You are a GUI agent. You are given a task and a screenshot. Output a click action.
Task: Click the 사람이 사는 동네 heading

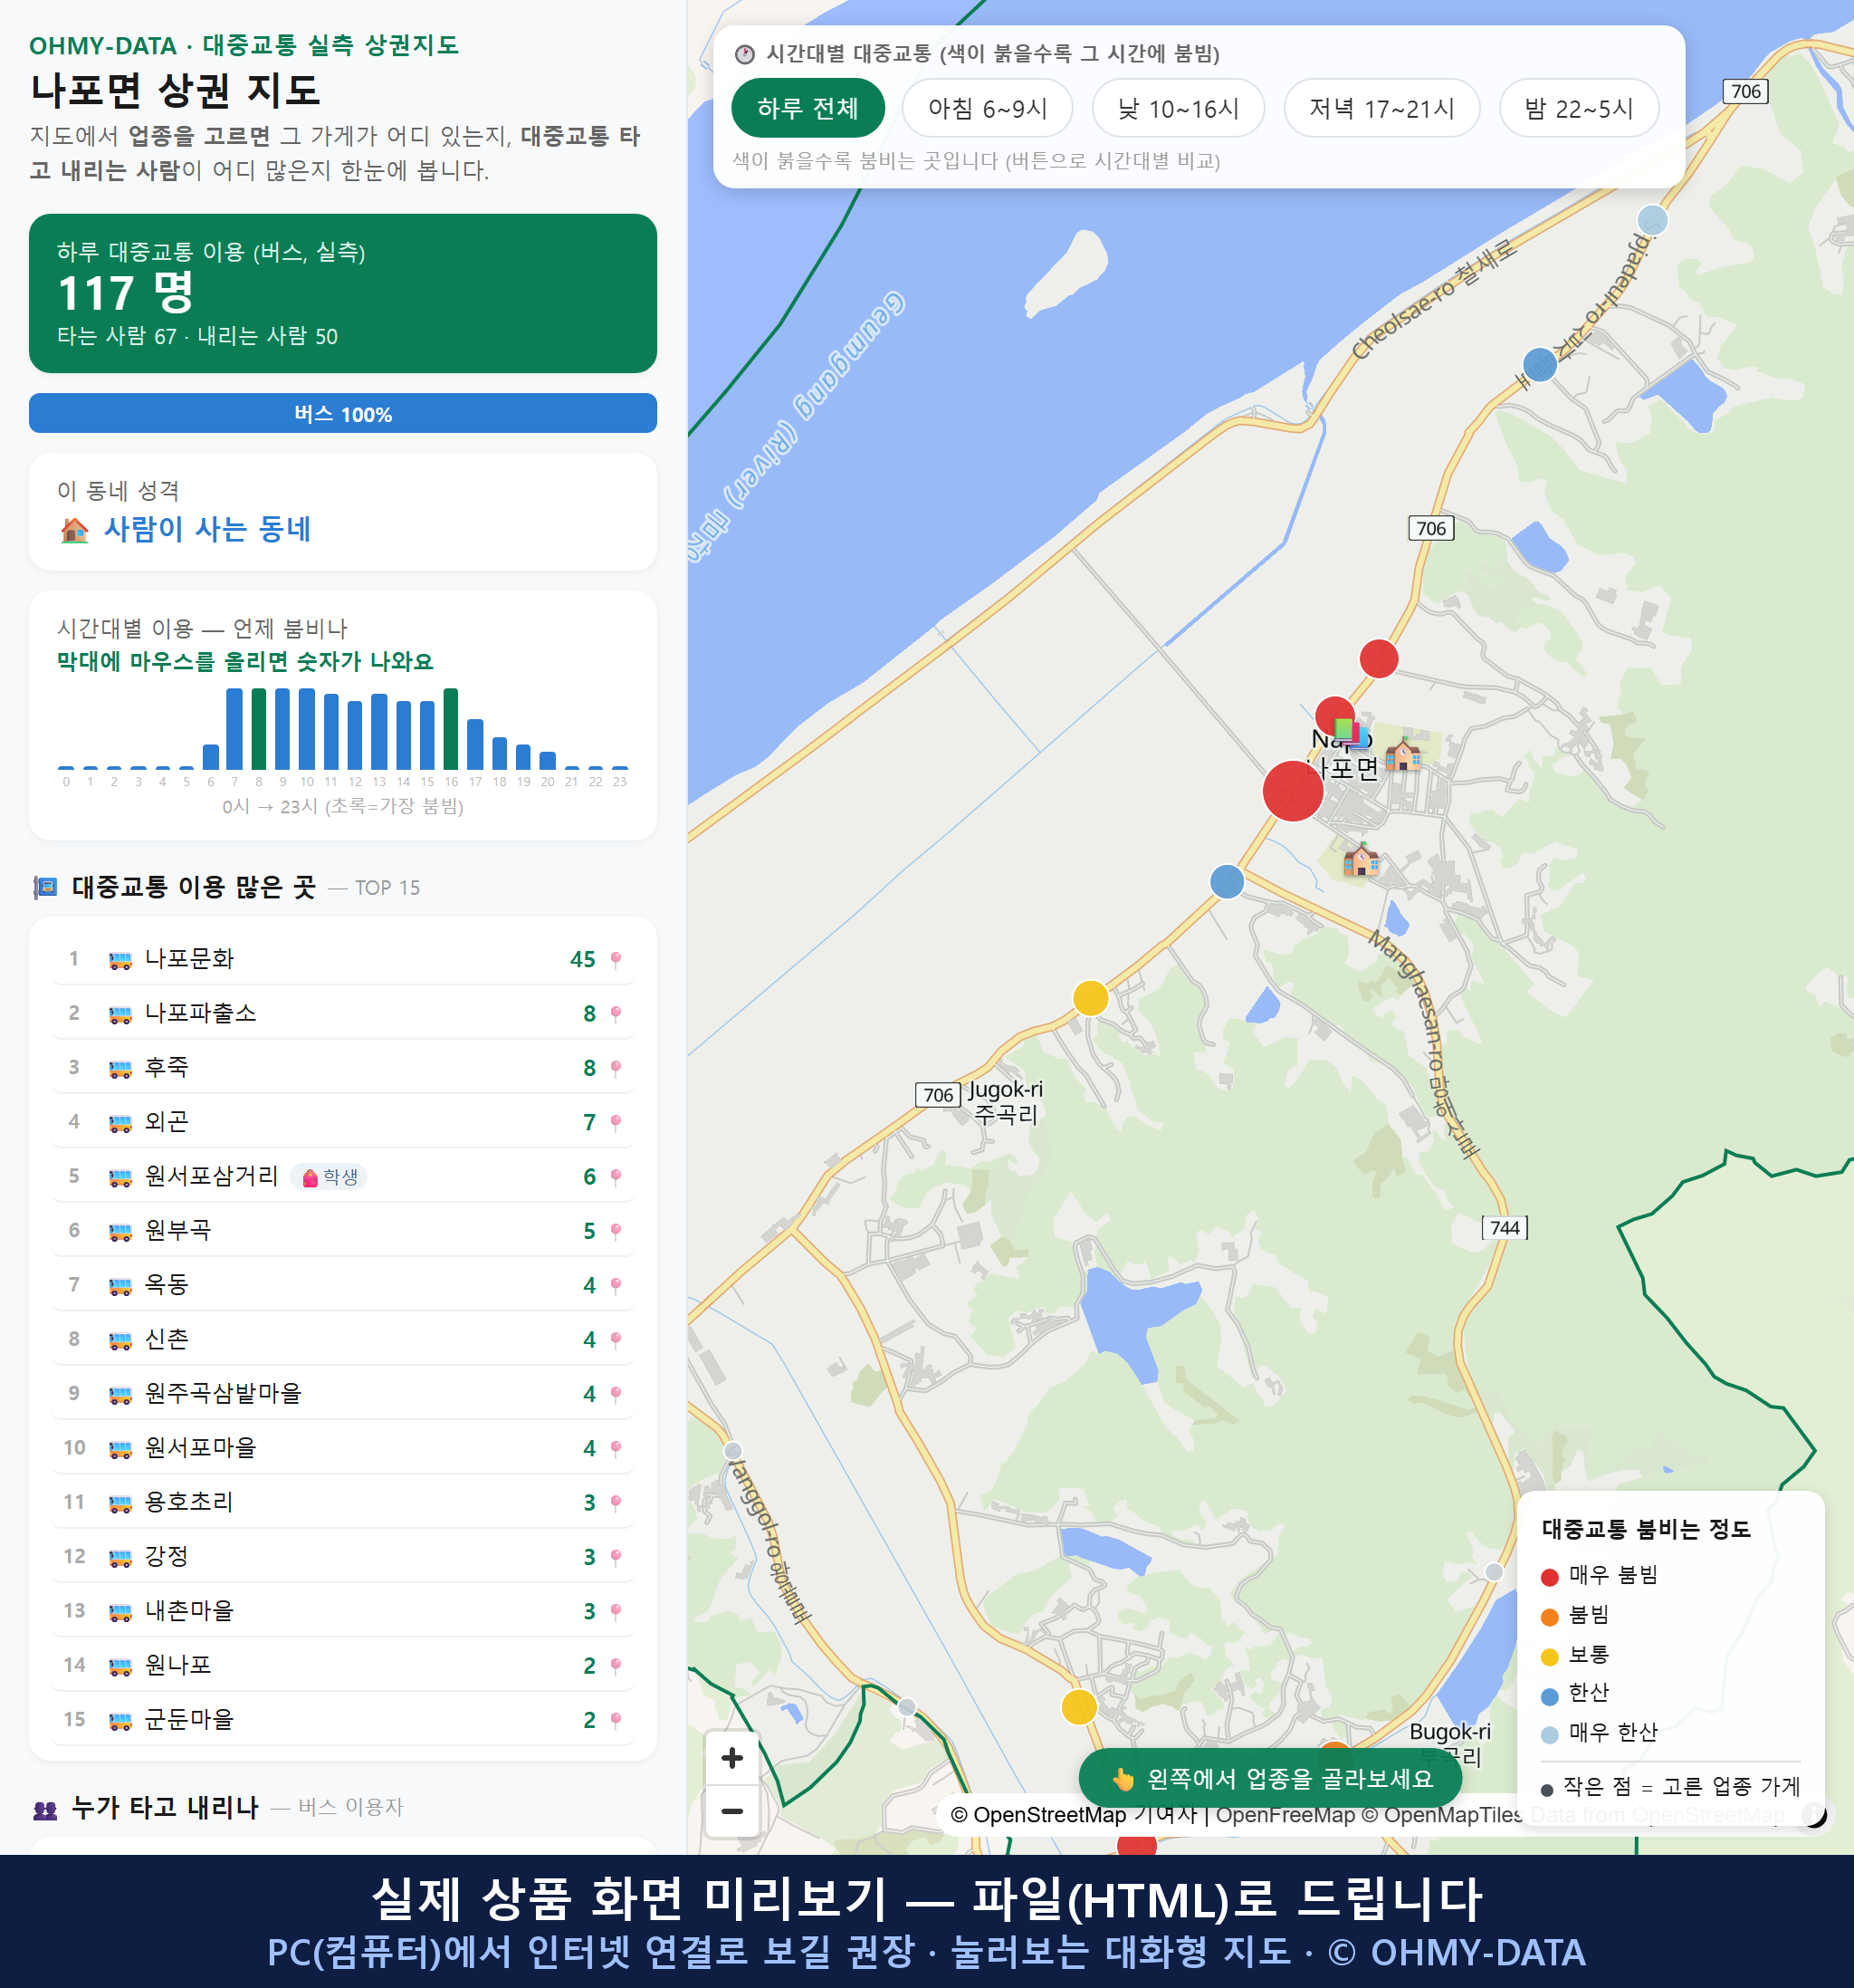207,529
